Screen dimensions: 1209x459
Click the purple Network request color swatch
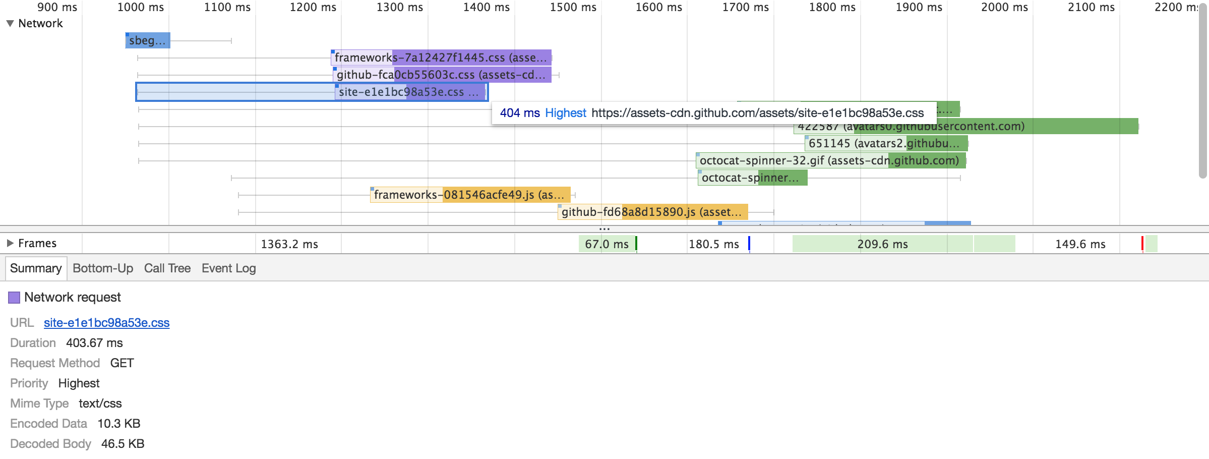coord(14,298)
